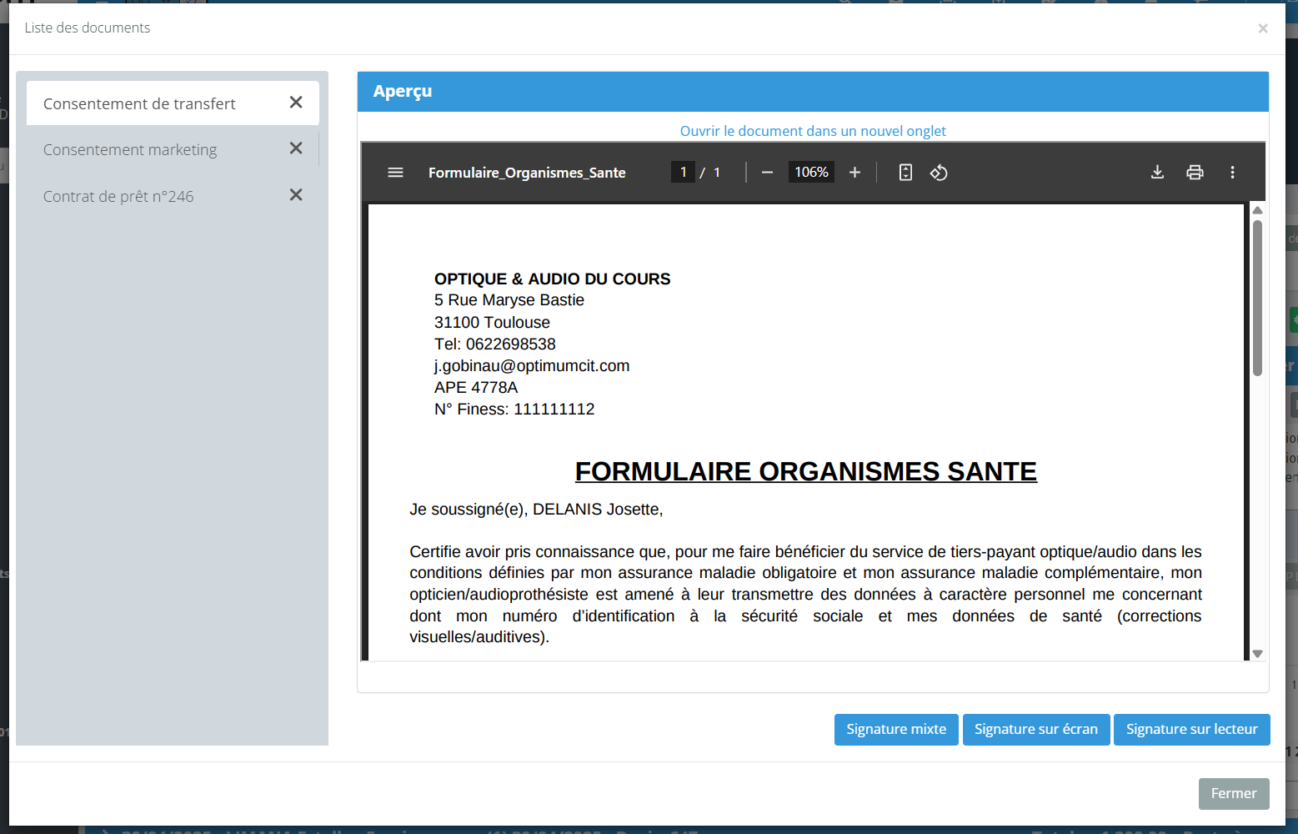The width and height of the screenshot is (1298, 834).
Task: Print the PDF document
Action: click(x=1195, y=172)
